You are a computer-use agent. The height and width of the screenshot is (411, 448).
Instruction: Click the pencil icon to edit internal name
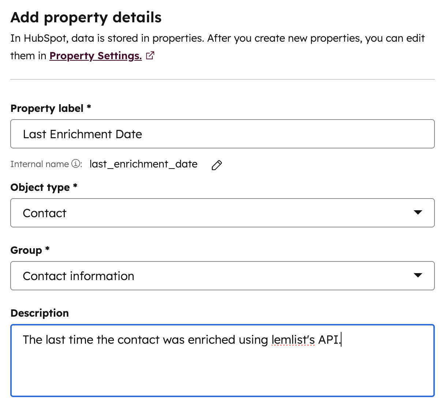(x=217, y=165)
